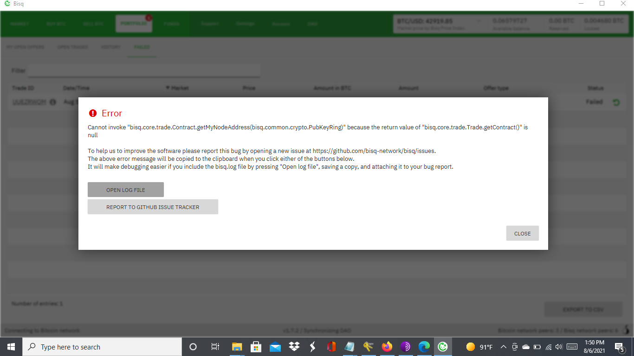Click the Meet Now tray icon
Viewport: 634px width, 356px height.
click(x=515, y=347)
